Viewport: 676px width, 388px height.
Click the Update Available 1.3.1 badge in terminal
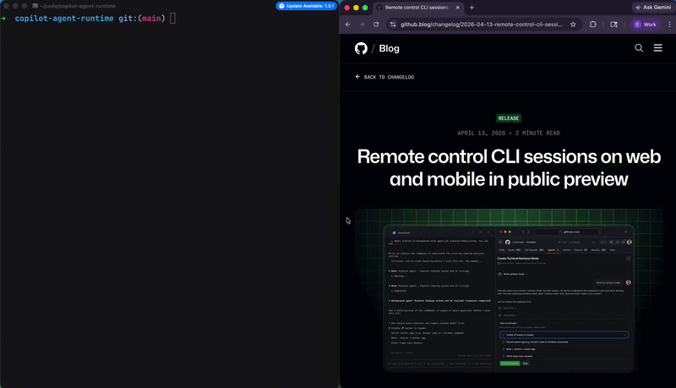point(307,6)
